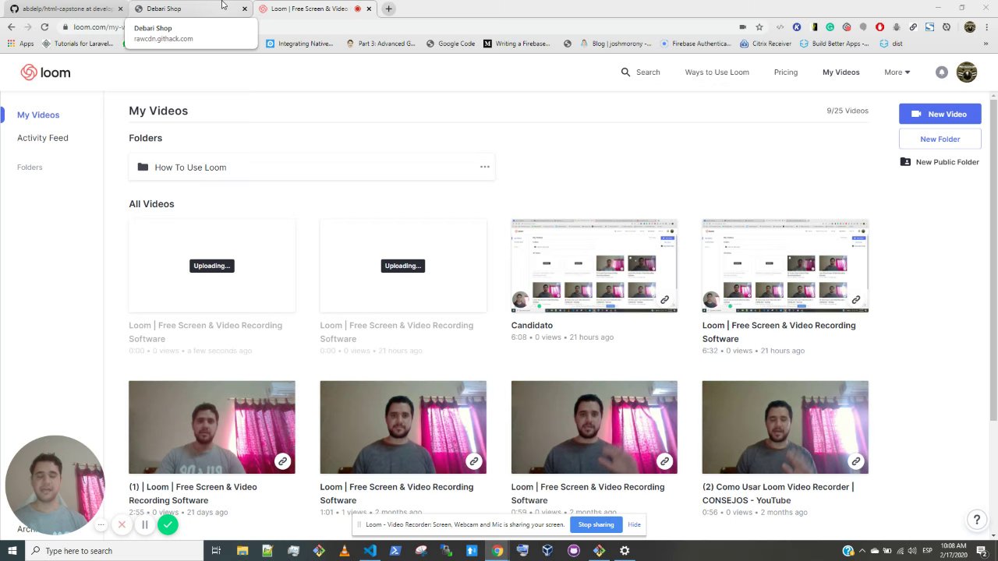
Task: Cancel the recording with the red X
Action: coord(122,524)
